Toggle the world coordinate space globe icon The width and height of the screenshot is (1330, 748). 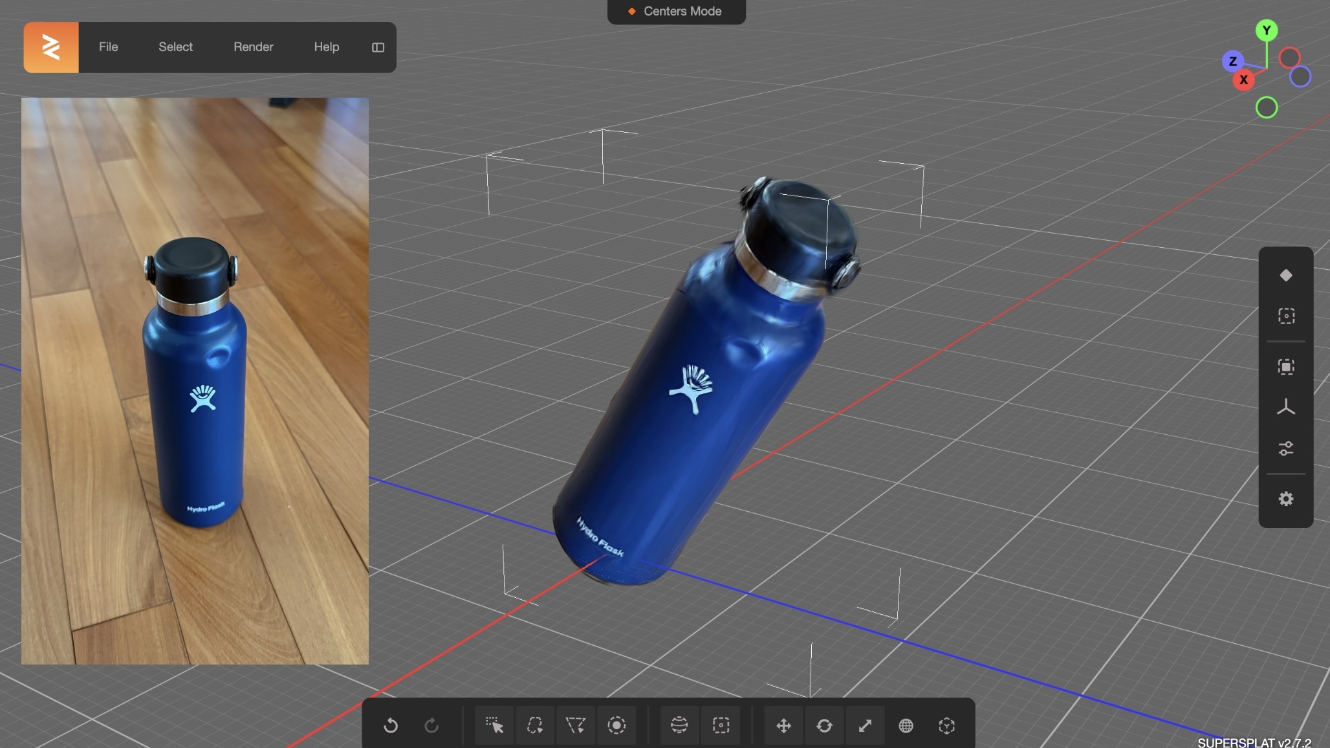tap(906, 725)
